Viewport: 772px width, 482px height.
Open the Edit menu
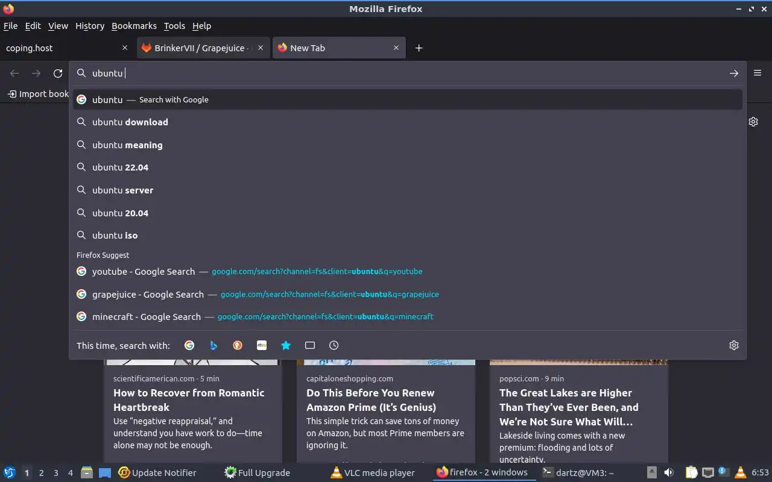33,26
